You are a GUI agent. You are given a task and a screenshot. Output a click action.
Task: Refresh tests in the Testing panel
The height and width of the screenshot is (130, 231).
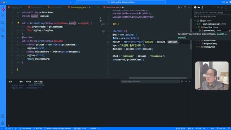pyautogui.click(x=214, y=7)
